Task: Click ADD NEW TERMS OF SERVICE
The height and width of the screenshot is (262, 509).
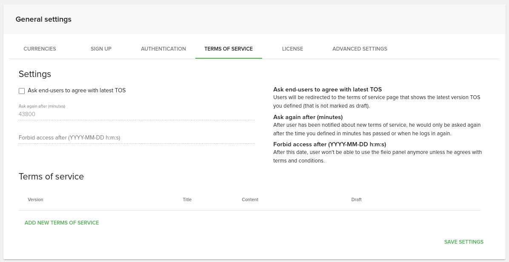Action: coord(61,222)
